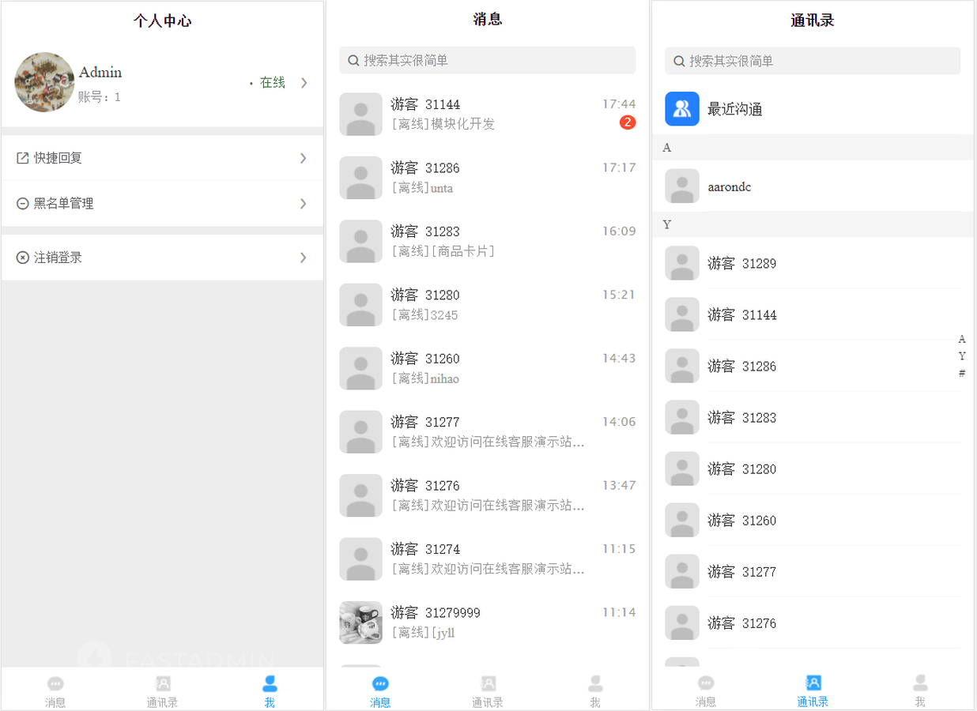The height and width of the screenshot is (711, 977).
Task: Click the 快捷回复 share icon
Action: 21,158
